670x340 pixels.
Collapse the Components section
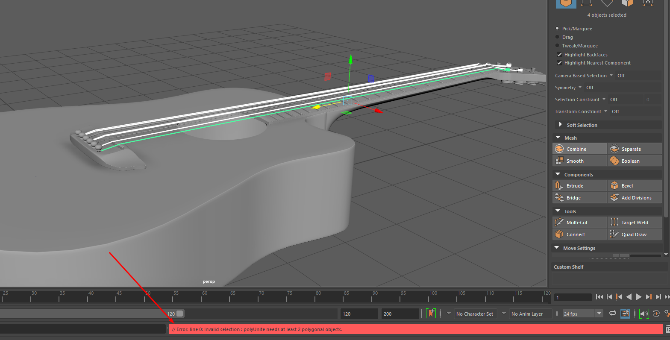click(x=558, y=174)
